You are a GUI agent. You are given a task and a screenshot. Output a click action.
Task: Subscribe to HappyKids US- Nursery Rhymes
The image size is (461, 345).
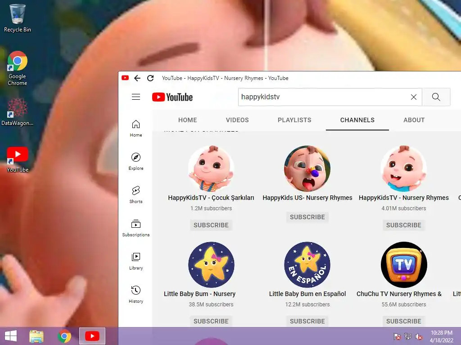pyautogui.click(x=307, y=217)
